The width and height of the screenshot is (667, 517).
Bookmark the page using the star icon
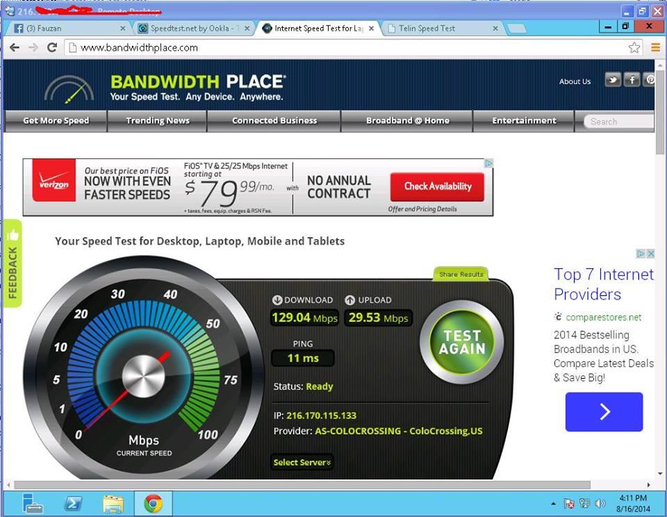point(634,47)
